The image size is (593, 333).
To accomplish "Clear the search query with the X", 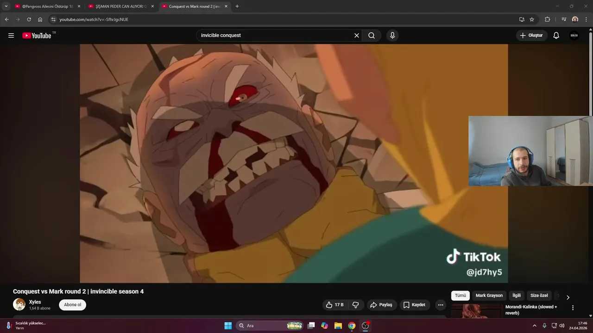I will 357,36.
